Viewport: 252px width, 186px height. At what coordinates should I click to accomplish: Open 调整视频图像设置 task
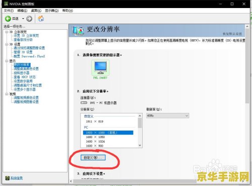tap(26, 102)
